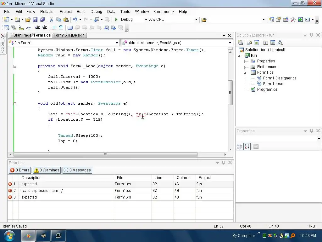Screen dimensions: 322x242
Task: Click the Decrease Line Indent icon
Action: pos(37,28)
